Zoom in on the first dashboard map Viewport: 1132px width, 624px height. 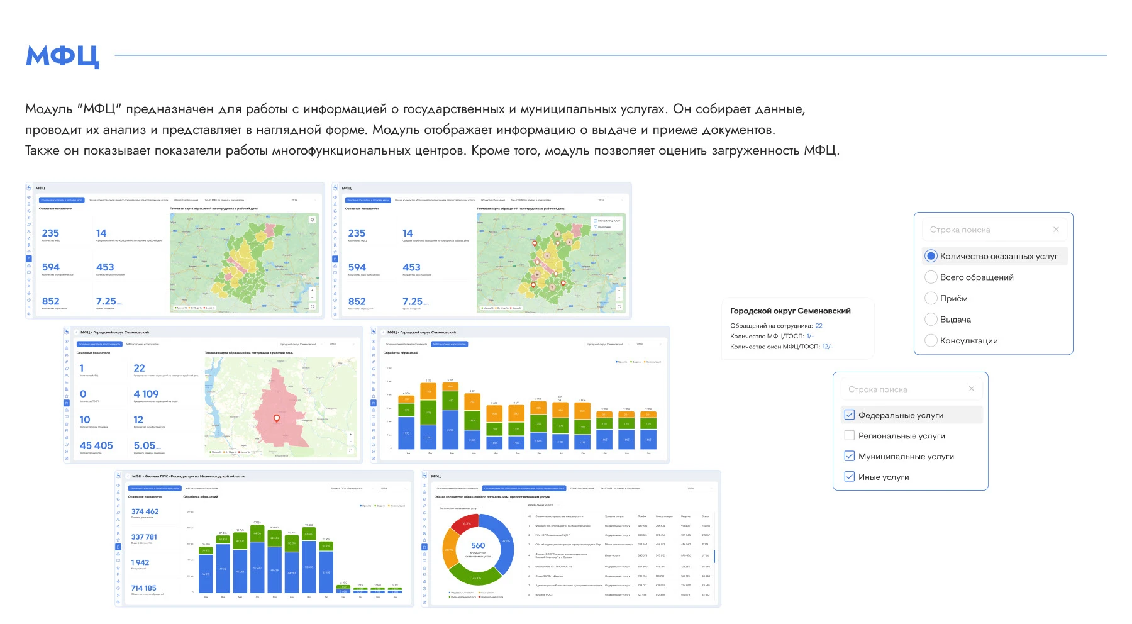312,290
